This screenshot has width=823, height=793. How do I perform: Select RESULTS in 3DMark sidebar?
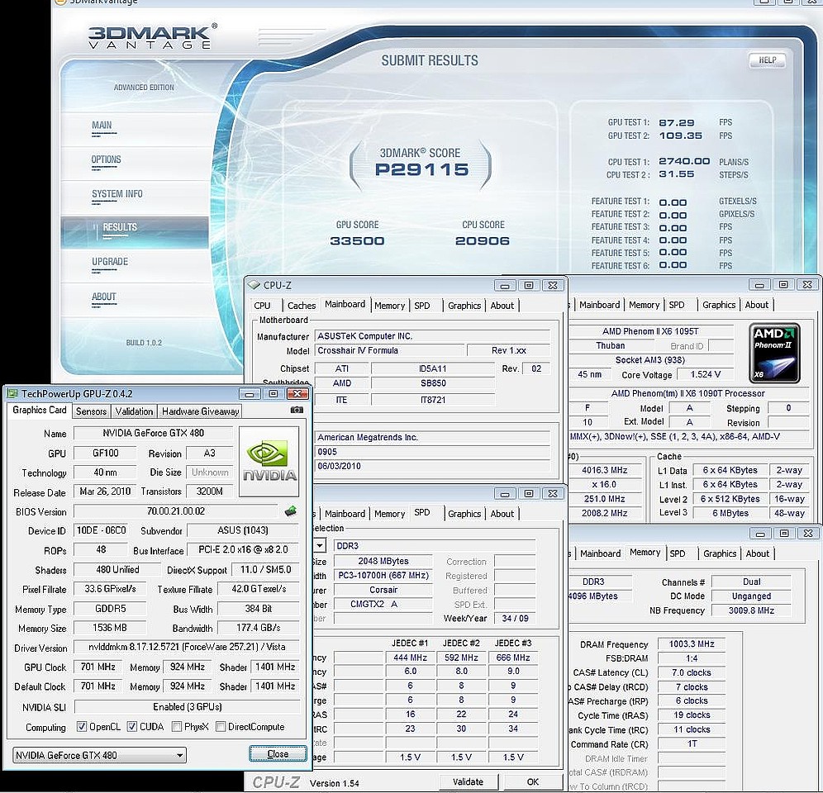135,231
